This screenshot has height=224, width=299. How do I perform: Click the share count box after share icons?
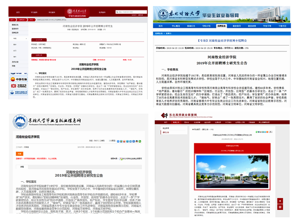coord(270,132)
